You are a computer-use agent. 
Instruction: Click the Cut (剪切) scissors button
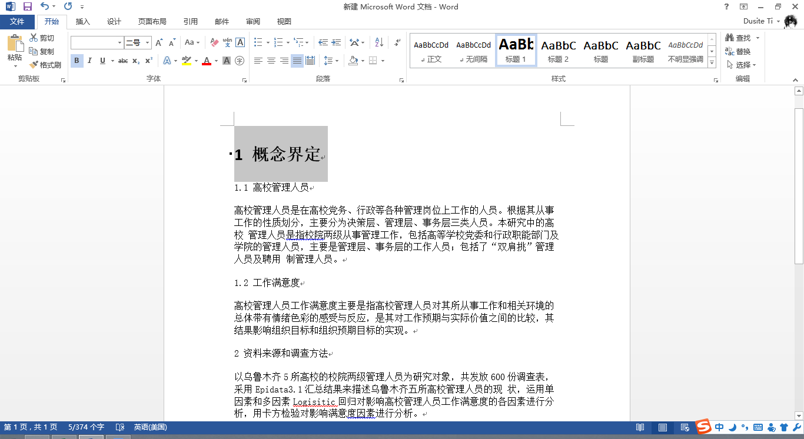coord(42,38)
